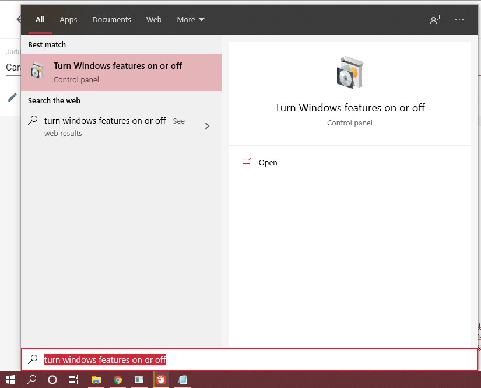Open Task View on taskbar
Image resolution: width=481 pixels, height=388 pixels.
tap(73, 380)
